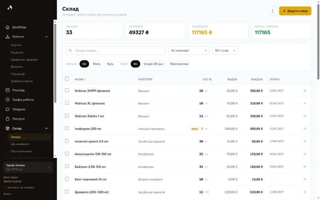Click the Додати товар button
The width and height of the screenshot is (320, 200).
[x=295, y=11]
